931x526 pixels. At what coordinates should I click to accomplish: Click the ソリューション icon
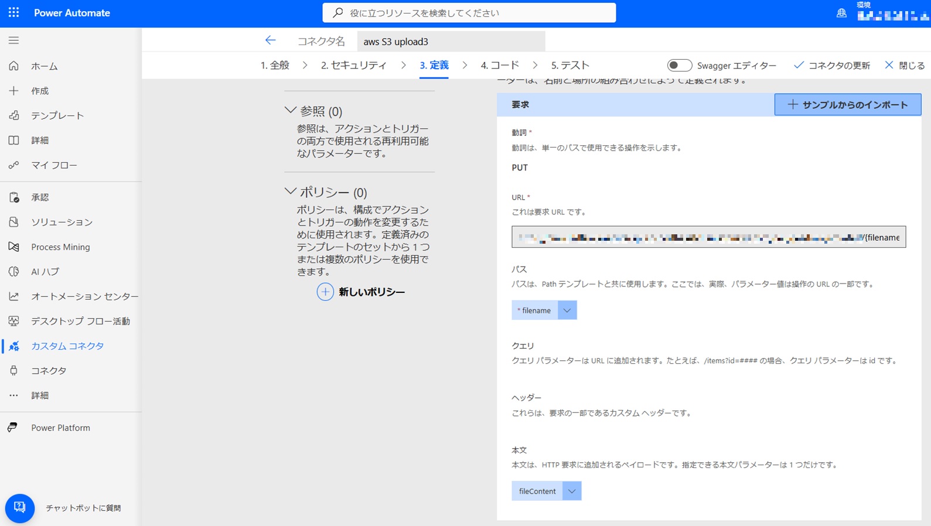click(x=13, y=222)
